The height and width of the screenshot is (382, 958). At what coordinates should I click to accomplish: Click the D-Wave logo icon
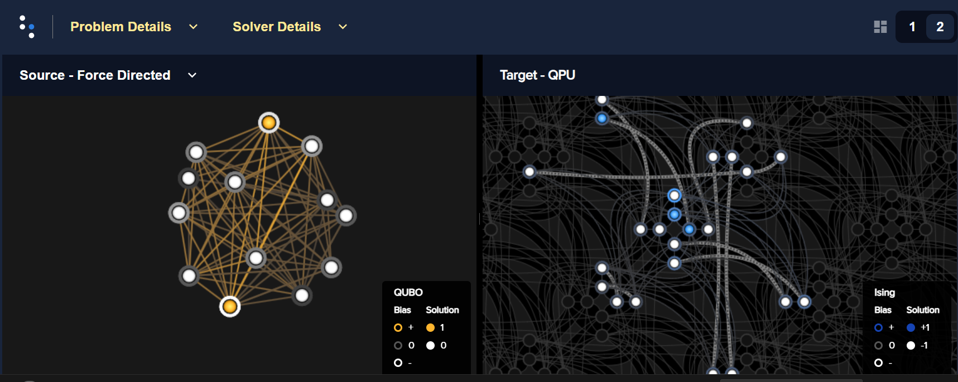27,27
